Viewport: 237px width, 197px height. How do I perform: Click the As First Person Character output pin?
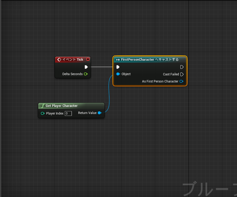tap(181, 81)
